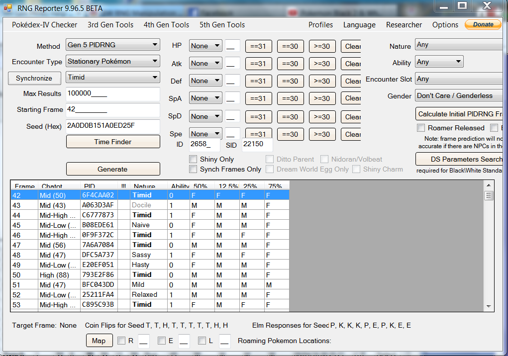Click the Starting Frame input field

(113, 110)
